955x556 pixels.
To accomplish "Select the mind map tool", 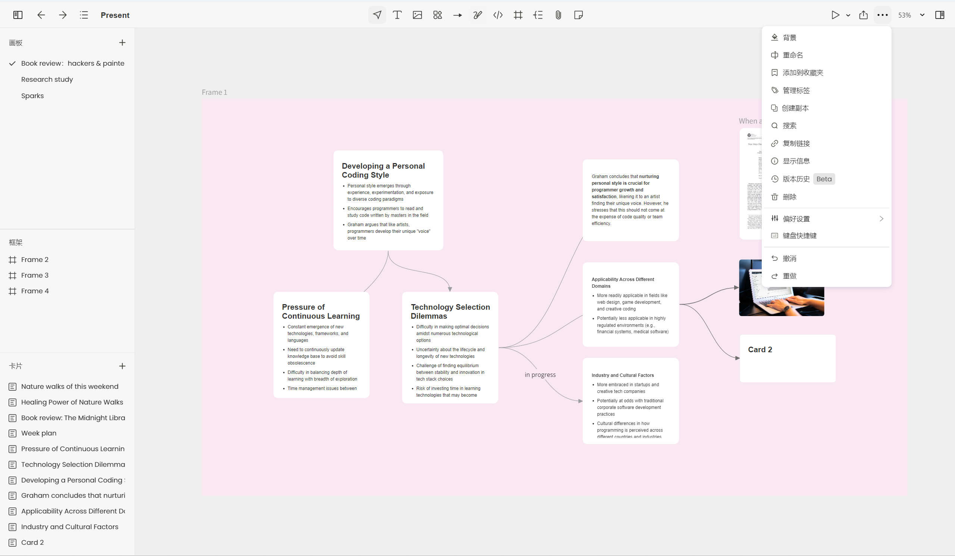I will click(538, 15).
